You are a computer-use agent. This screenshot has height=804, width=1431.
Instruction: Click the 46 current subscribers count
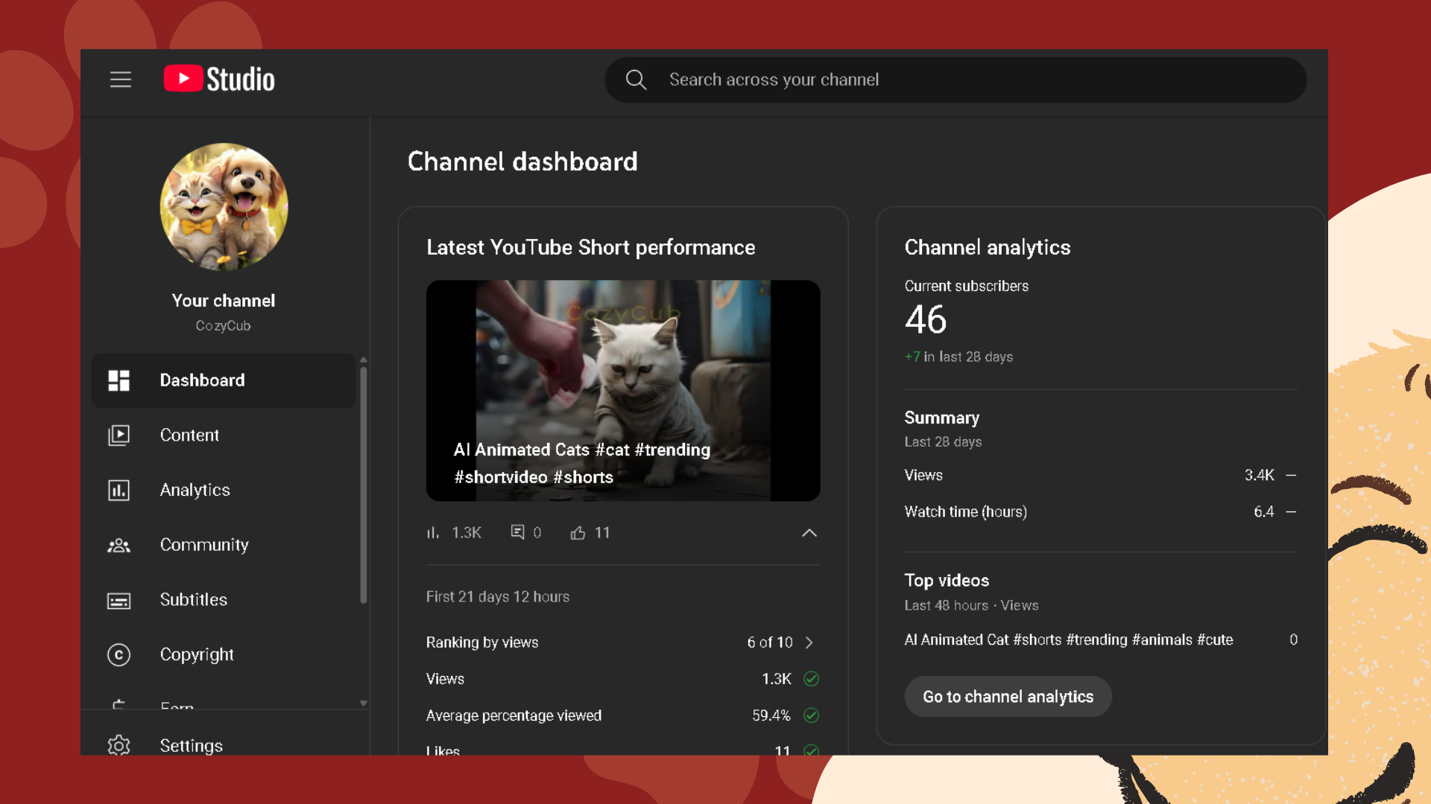[926, 319]
